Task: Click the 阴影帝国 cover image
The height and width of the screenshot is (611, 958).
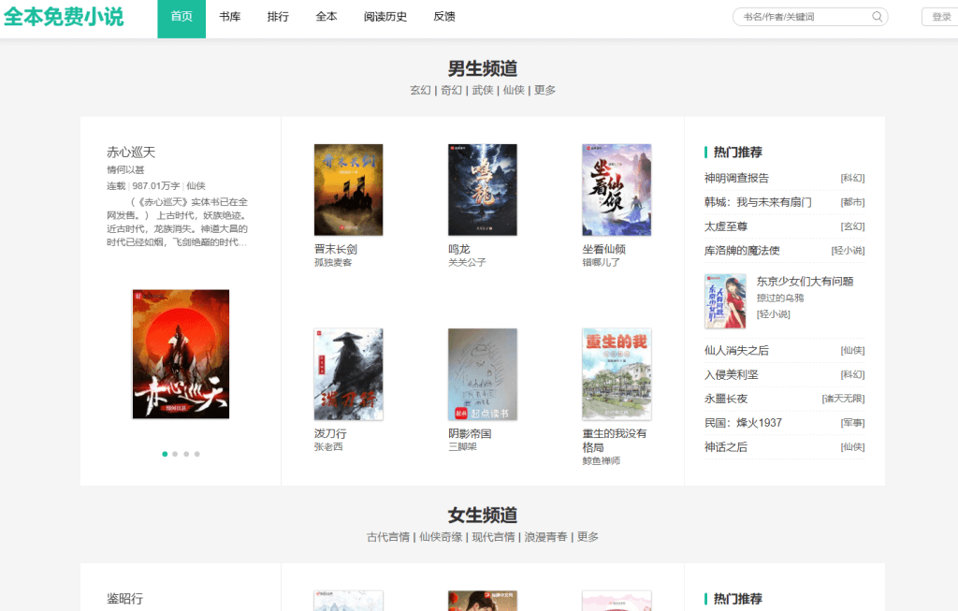Action: point(482,374)
